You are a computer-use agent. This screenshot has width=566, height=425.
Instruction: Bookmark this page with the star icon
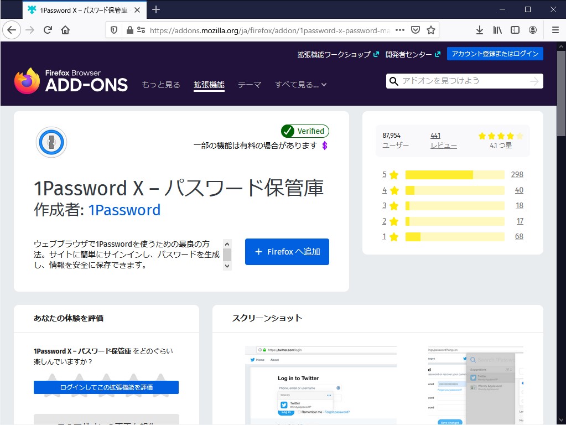[x=431, y=30]
